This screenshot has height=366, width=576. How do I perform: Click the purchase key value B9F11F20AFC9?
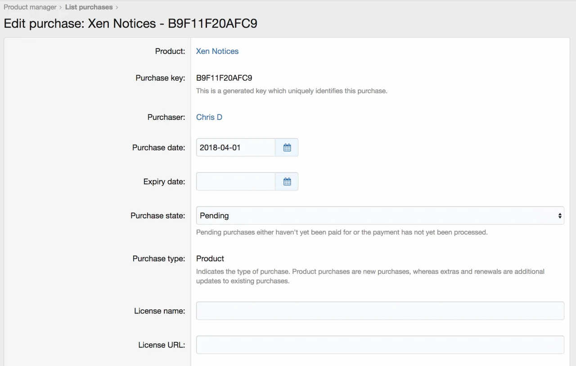click(224, 78)
